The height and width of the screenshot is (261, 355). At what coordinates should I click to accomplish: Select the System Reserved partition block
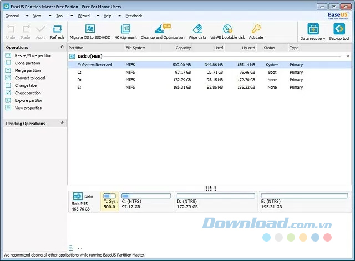point(110,201)
